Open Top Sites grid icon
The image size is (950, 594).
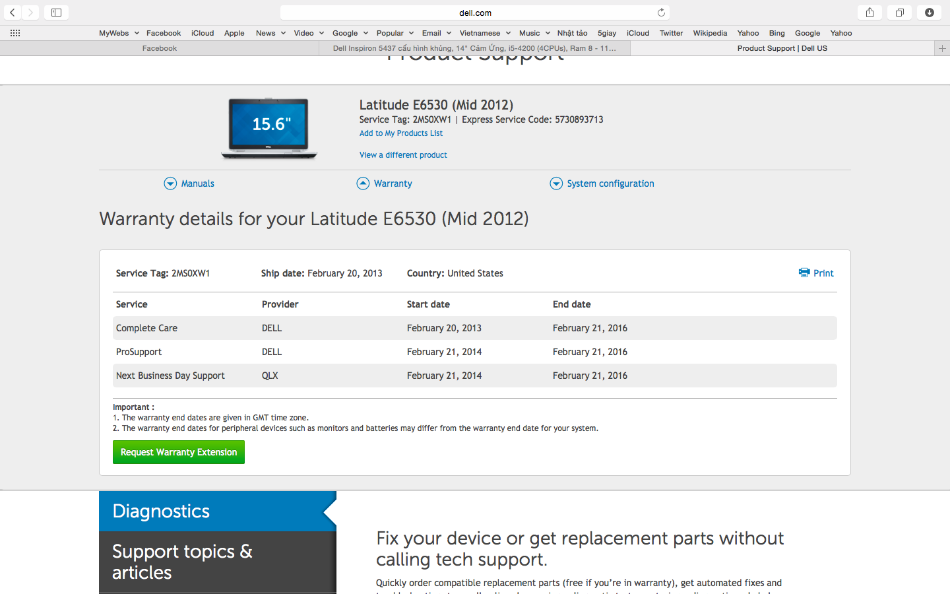[15, 33]
